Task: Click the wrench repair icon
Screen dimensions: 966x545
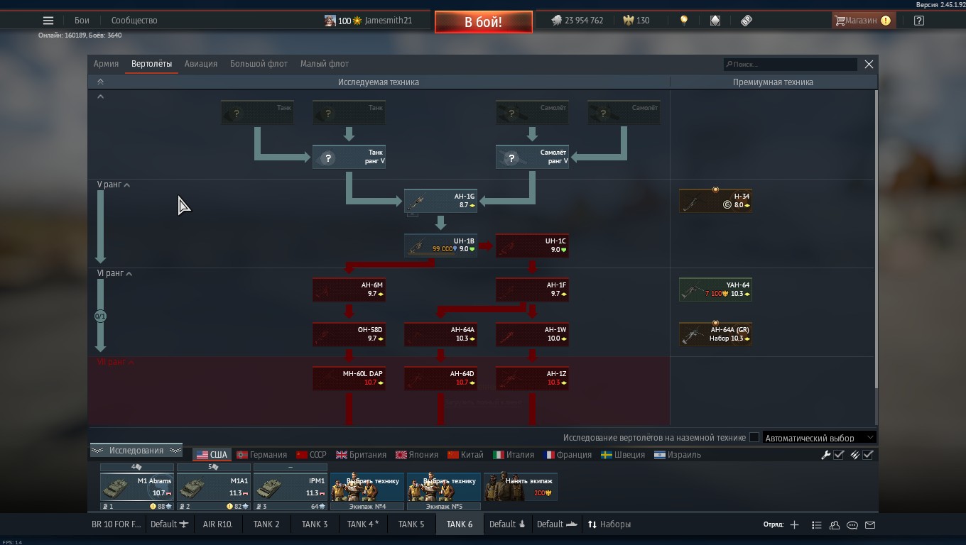Action: pos(825,455)
